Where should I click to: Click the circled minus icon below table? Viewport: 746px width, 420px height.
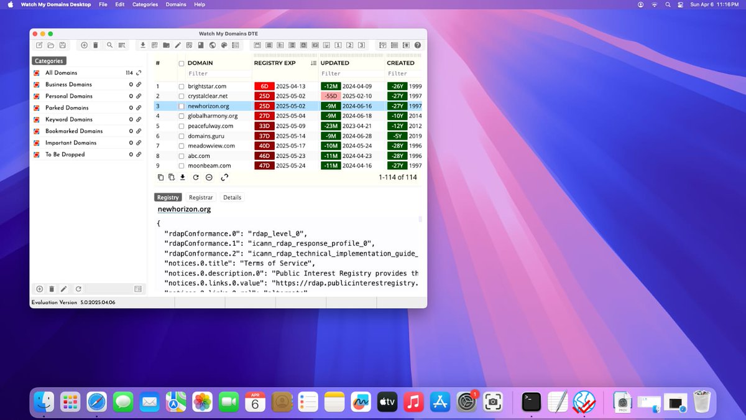tap(209, 177)
